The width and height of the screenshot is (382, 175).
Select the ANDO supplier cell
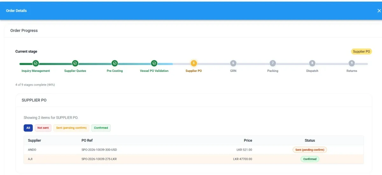point(32,150)
